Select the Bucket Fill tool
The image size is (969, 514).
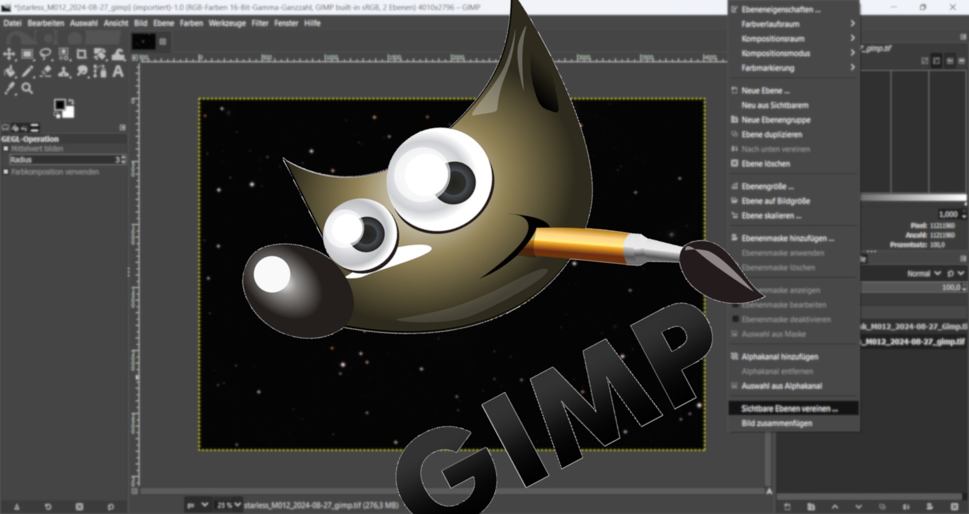9,72
